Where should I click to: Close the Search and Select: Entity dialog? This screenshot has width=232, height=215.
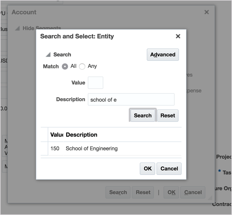(178, 36)
